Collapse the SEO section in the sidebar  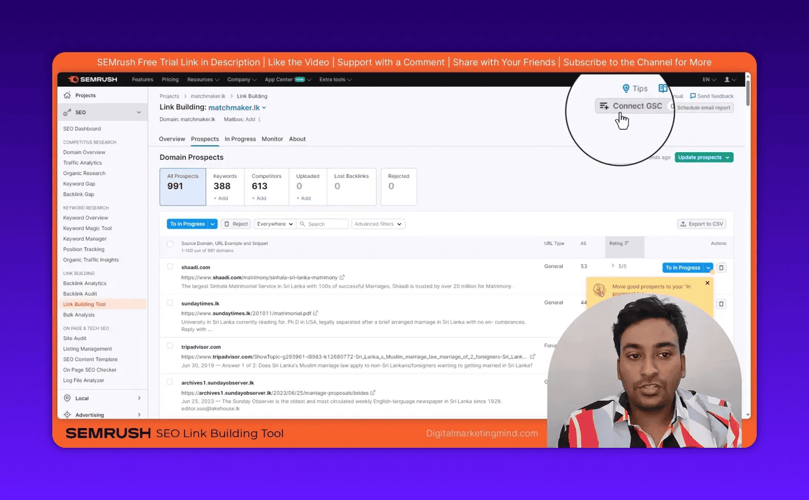pyautogui.click(x=139, y=112)
